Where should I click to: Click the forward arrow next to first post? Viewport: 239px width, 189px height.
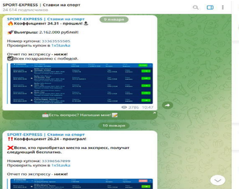point(167,105)
